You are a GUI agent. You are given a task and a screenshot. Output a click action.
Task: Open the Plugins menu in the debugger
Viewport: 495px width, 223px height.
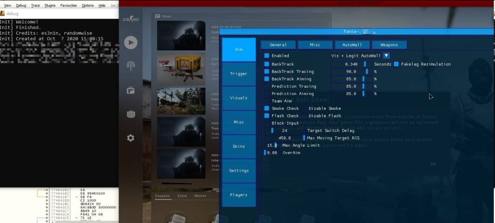point(50,6)
